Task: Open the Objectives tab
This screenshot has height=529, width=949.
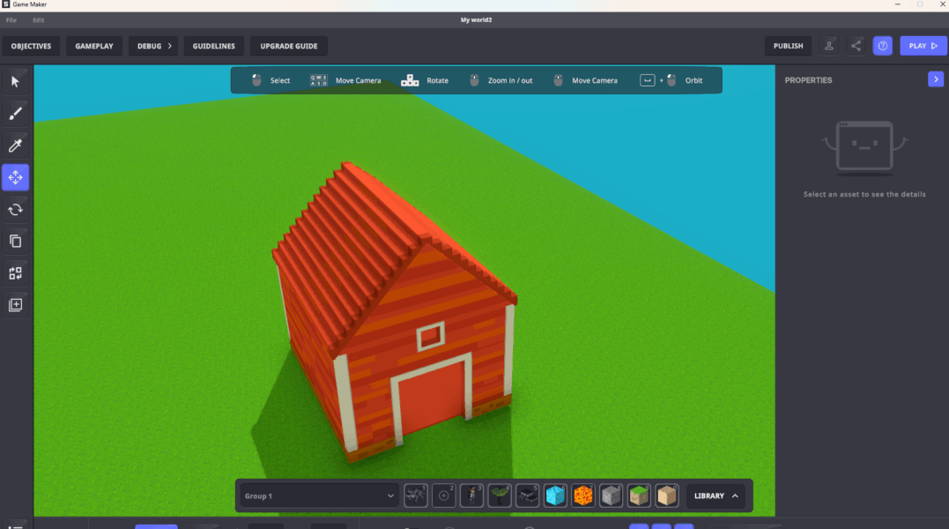Action: [x=31, y=46]
